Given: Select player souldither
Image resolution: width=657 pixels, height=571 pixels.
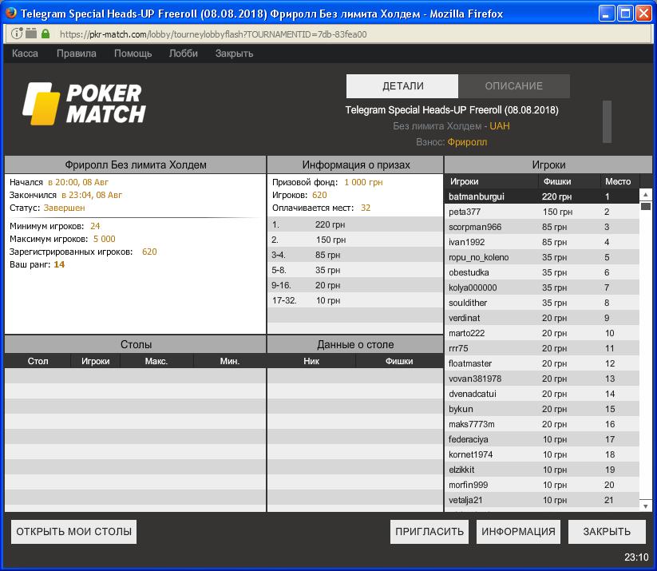Looking at the screenshot, I should [542, 303].
